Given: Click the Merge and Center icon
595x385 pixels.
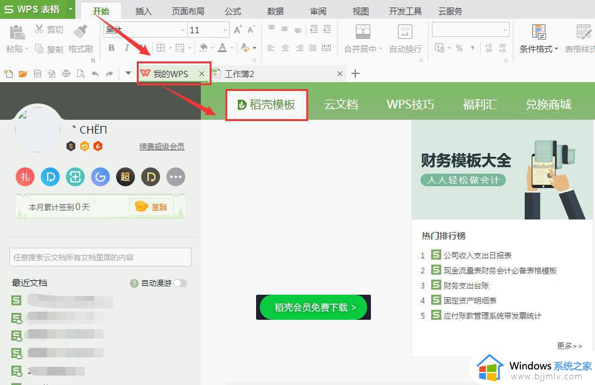Looking at the screenshot, I should (x=363, y=31).
